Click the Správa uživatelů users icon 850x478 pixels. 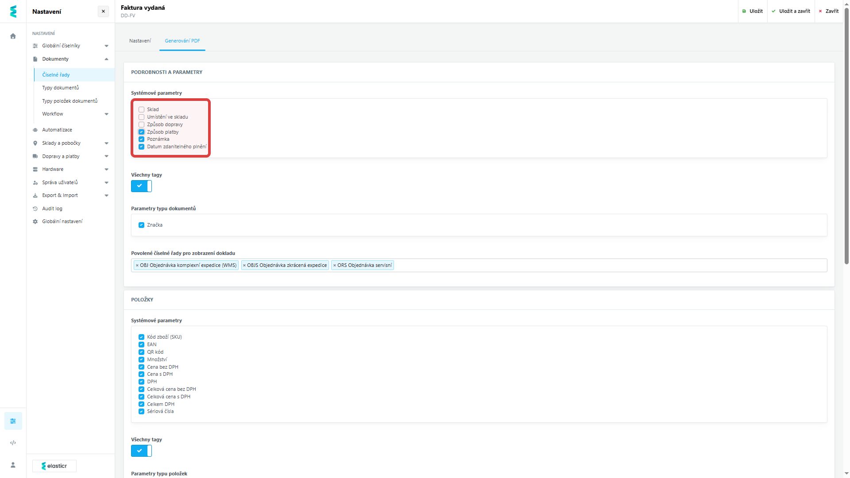coord(35,183)
